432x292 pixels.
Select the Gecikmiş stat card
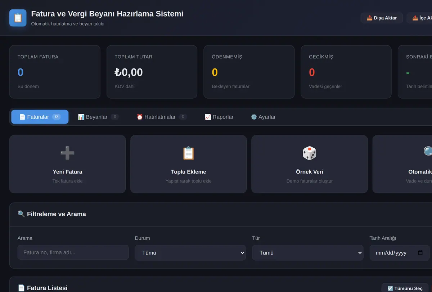[x=346, y=72]
